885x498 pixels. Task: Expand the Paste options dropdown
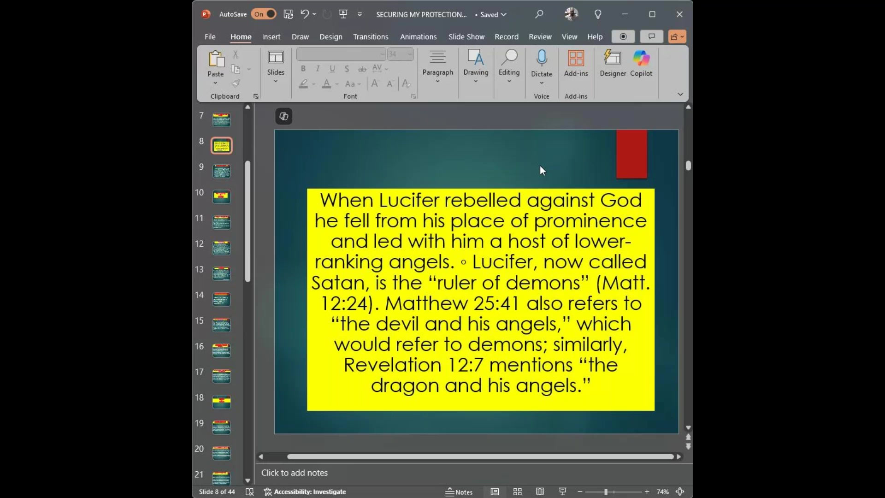(215, 83)
